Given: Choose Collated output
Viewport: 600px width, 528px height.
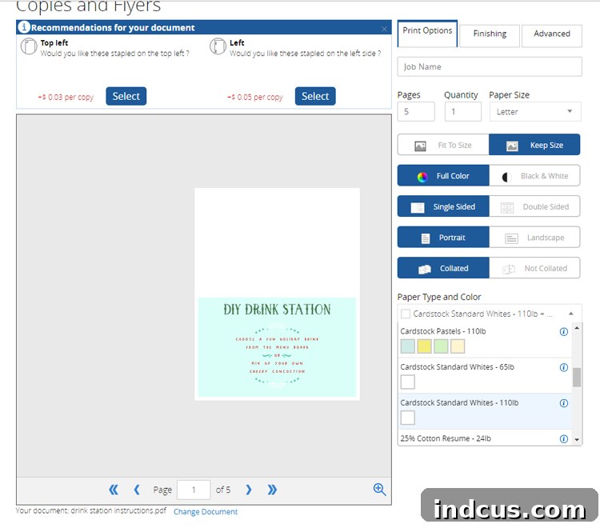Looking at the screenshot, I should (443, 268).
